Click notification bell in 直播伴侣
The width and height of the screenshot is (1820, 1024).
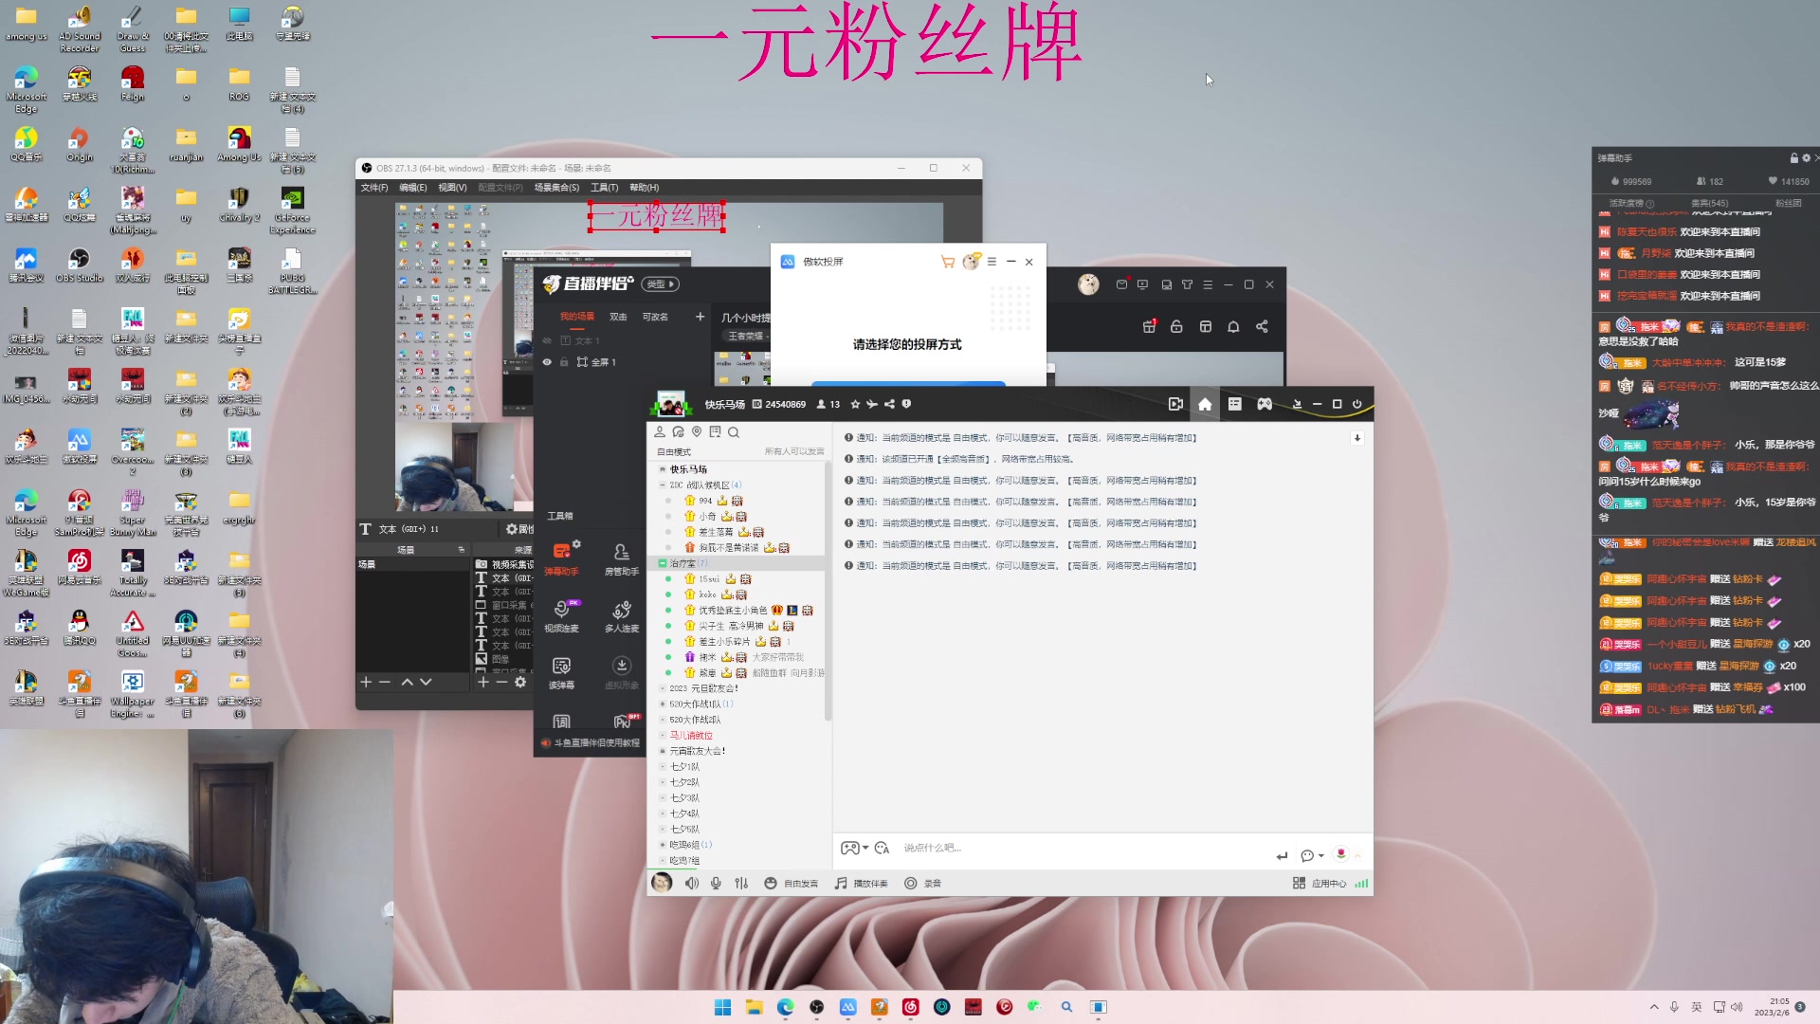click(x=1233, y=326)
